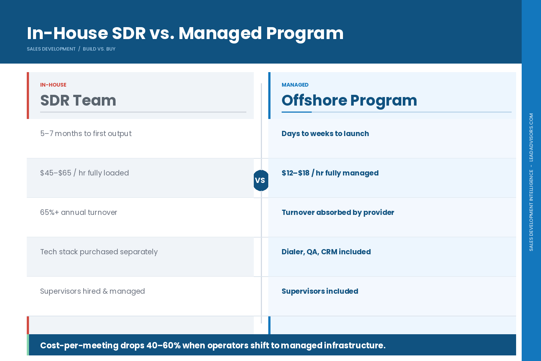Click the VS badge between columns
The height and width of the screenshot is (361, 541).
click(x=261, y=180)
